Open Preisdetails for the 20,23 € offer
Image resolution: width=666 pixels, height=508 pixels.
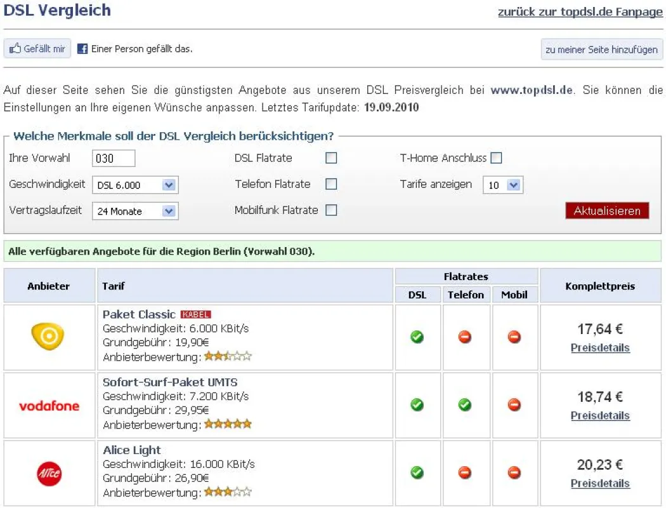(600, 483)
